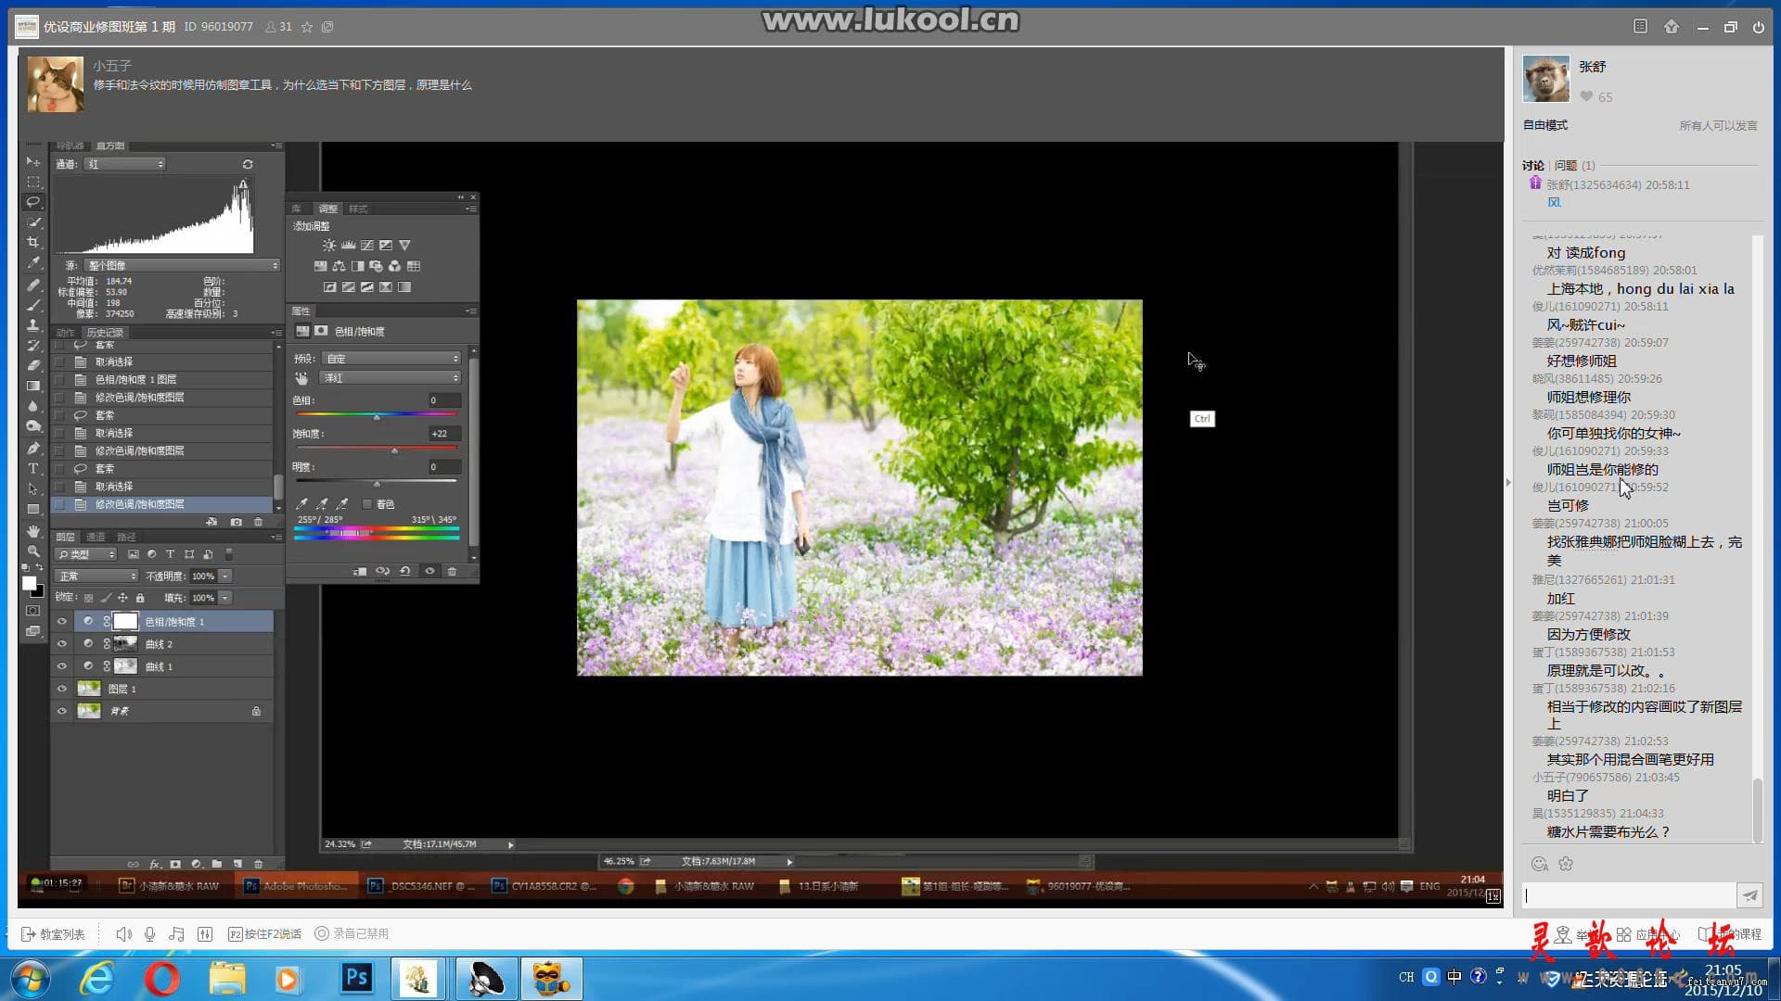
Task: Adjust the 饱和度 saturation slider handle
Action: click(394, 450)
